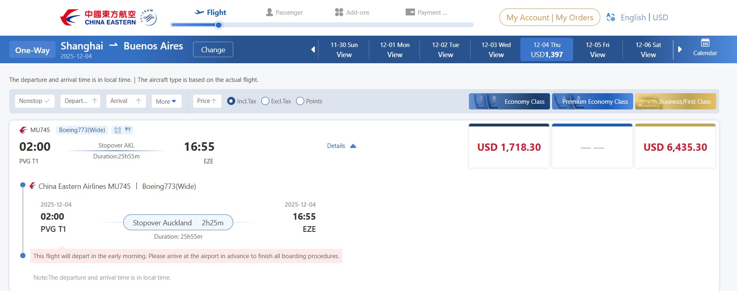Click the Passenger step label
Screen dimensions: 737x291
coord(289,13)
